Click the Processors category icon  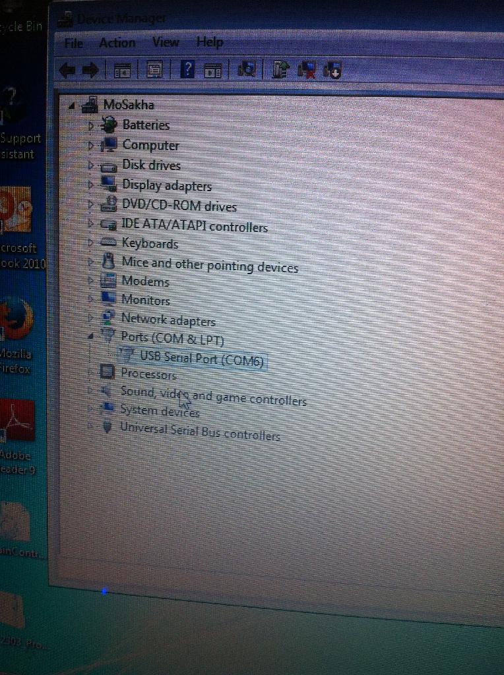(108, 372)
